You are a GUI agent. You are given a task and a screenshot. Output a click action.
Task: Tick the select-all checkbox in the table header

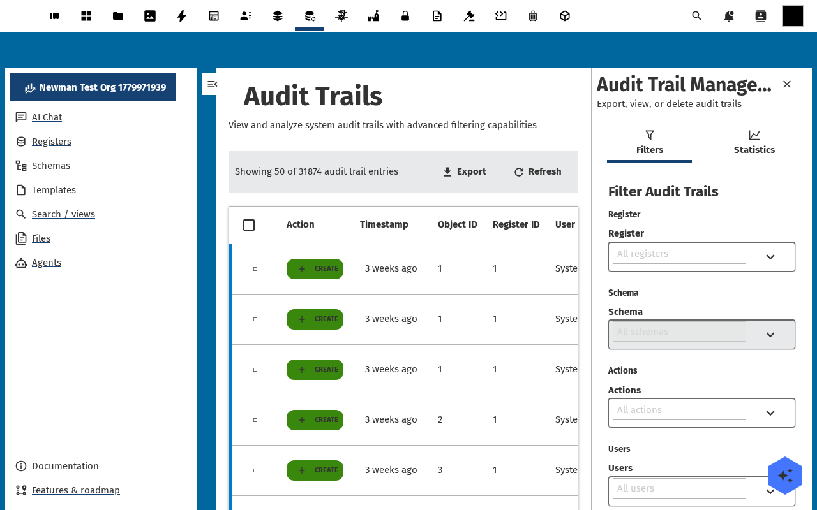tap(249, 225)
